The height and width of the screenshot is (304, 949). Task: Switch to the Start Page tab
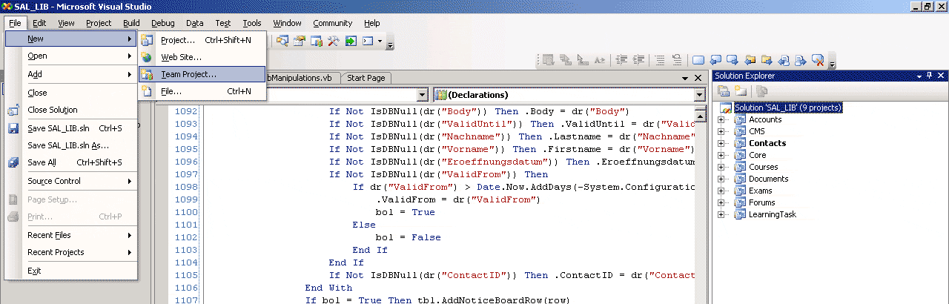click(366, 78)
